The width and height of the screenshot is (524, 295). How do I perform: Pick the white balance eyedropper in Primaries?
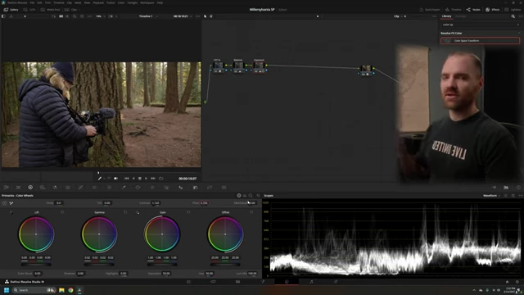click(x=11, y=203)
